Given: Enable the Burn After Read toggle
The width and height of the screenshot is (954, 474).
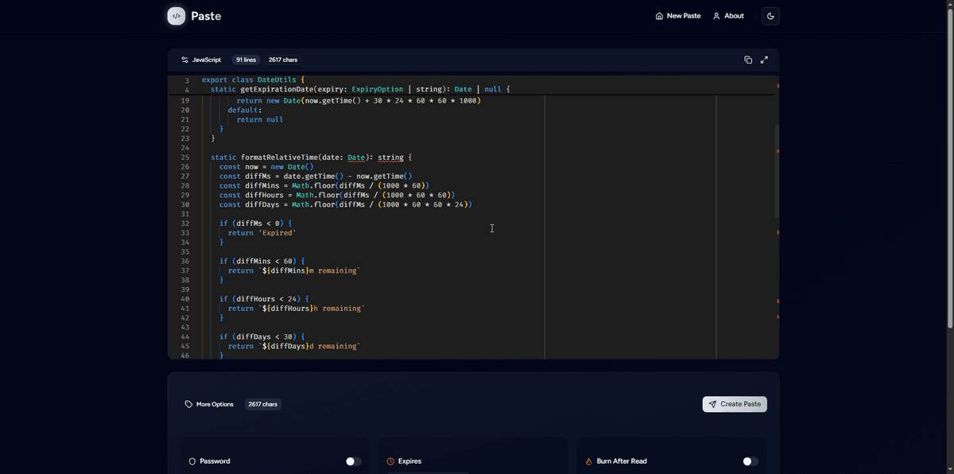Looking at the screenshot, I should [x=750, y=461].
